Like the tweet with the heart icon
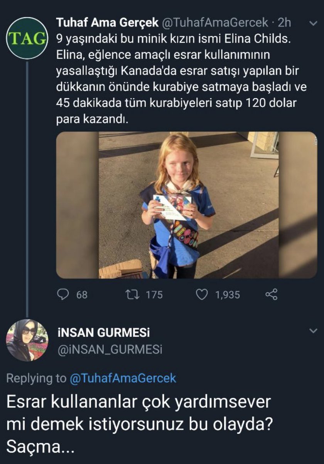Viewport: 324px width, 464px height. [202, 295]
